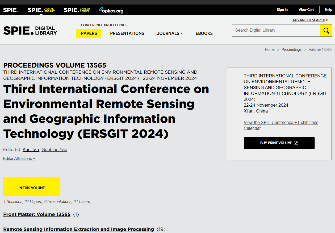Image resolution: width=335 pixels, height=233 pixels.
Task: Open Front Matter: Volume 13565 session
Action: [37, 214]
